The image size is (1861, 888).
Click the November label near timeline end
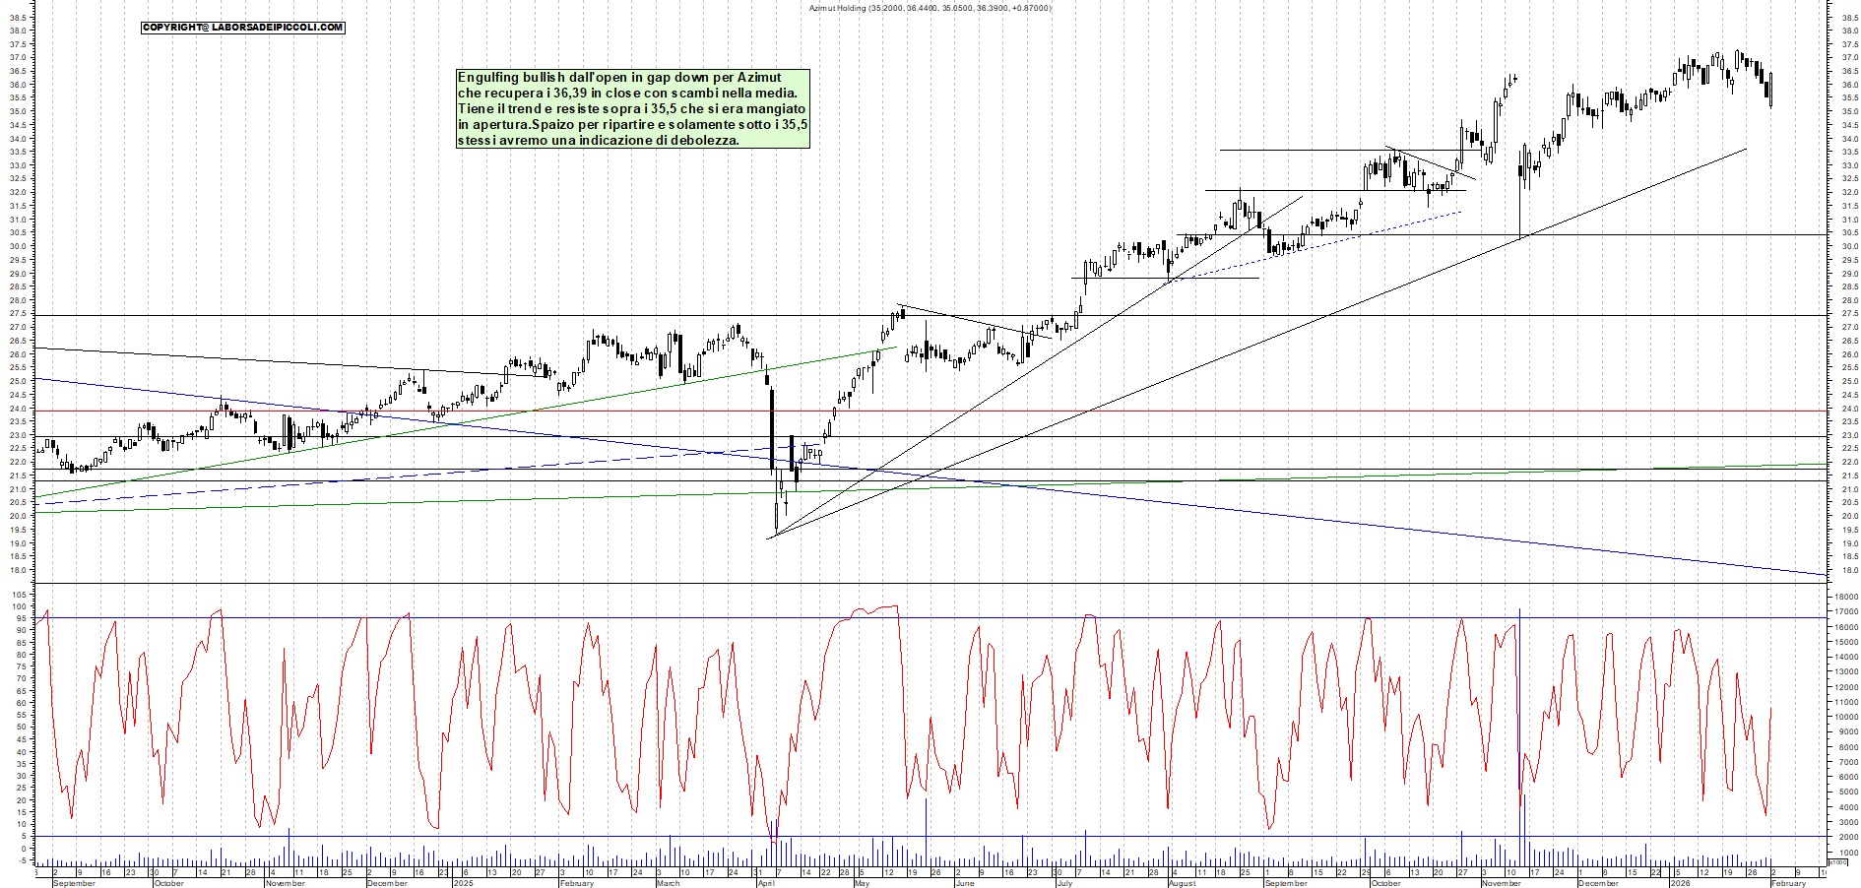pyautogui.click(x=1502, y=883)
